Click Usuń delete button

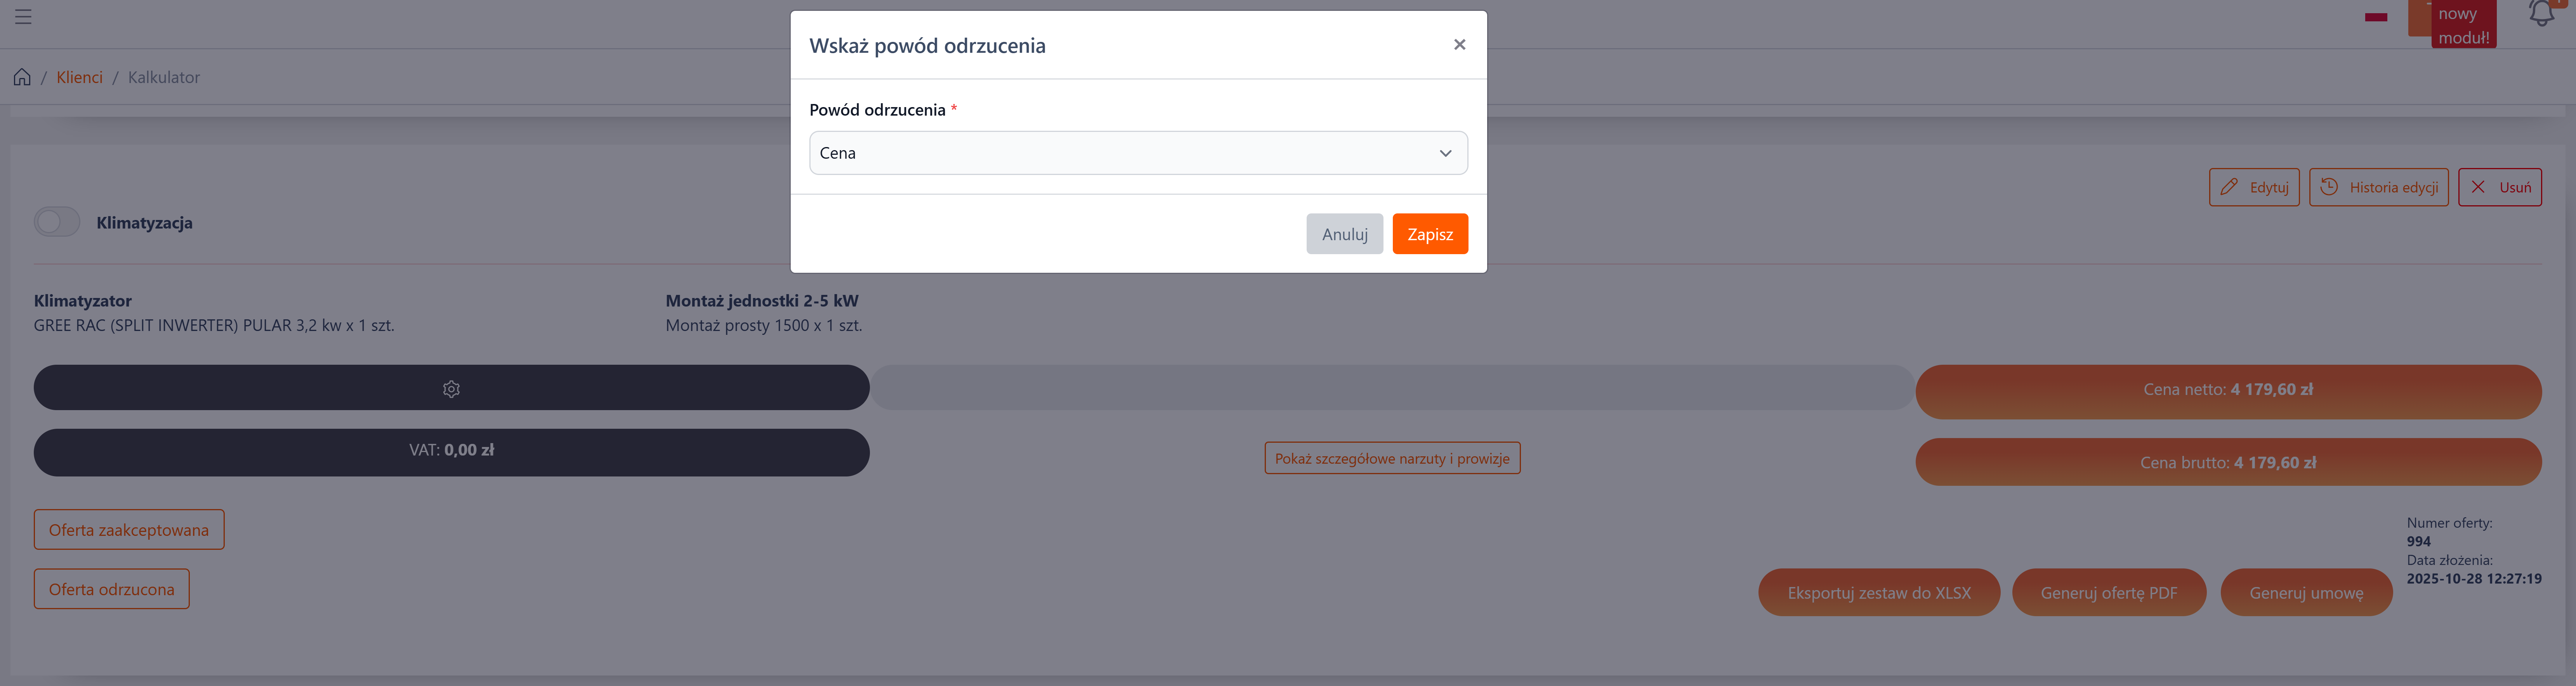click(2499, 187)
